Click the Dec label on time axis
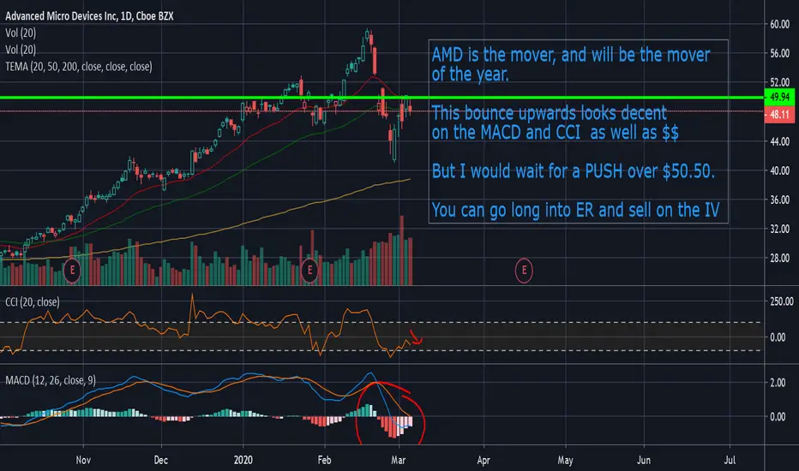799x471 pixels. [x=160, y=460]
